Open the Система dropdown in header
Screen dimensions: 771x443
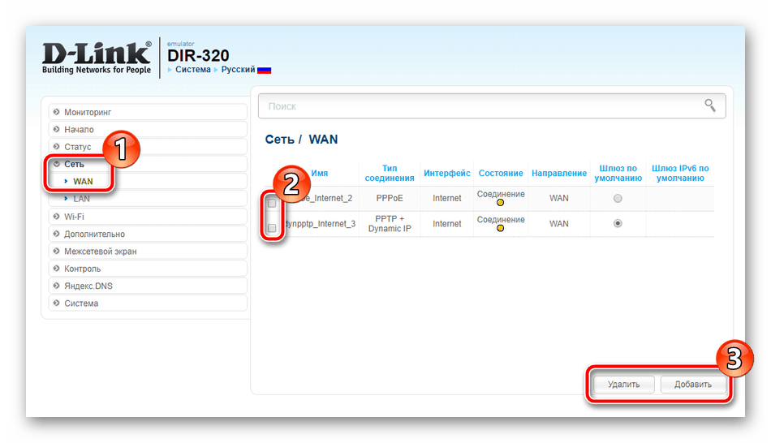(192, 70)
